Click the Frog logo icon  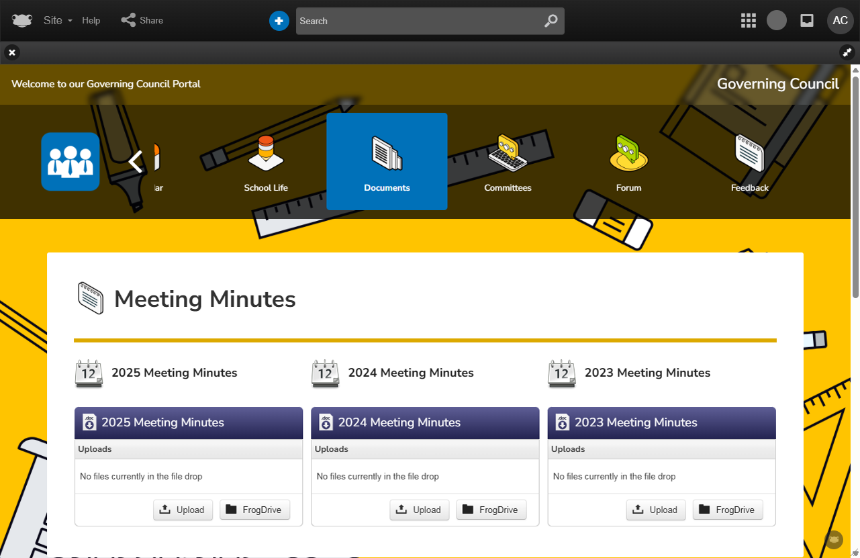(22, 20)
